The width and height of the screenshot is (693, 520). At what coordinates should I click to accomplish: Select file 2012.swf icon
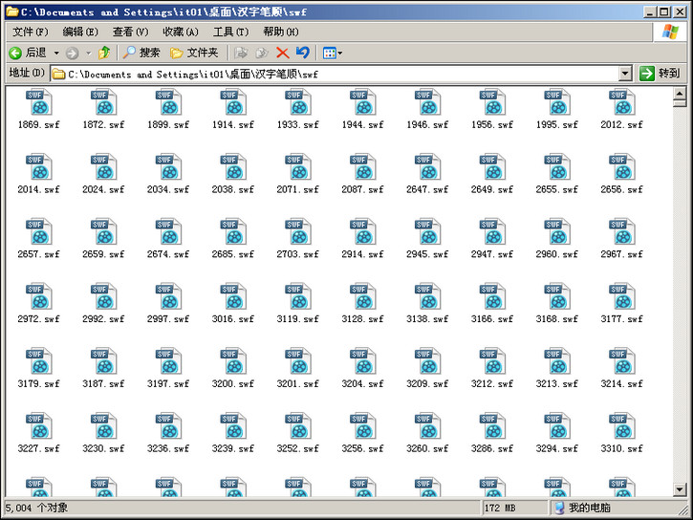coord(622,102)
